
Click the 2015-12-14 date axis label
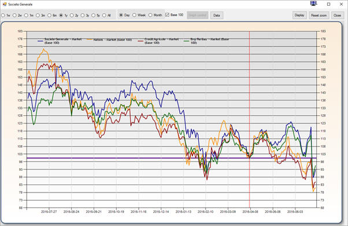[x=161, y=212]
